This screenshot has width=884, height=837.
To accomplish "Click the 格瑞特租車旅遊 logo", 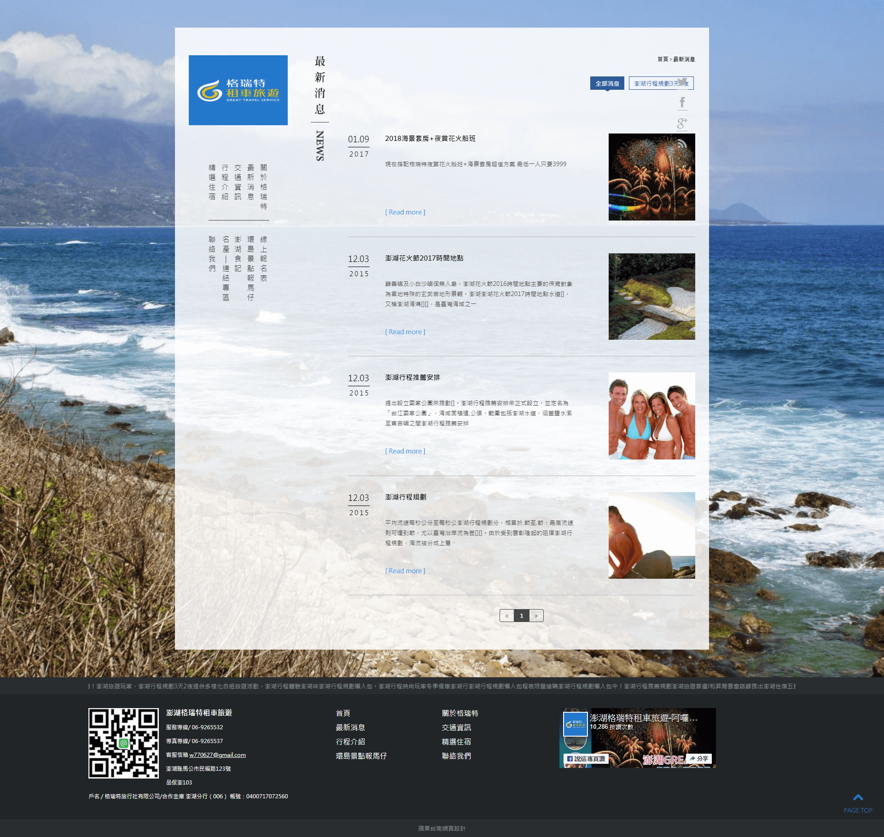I will tap(238, 90).
